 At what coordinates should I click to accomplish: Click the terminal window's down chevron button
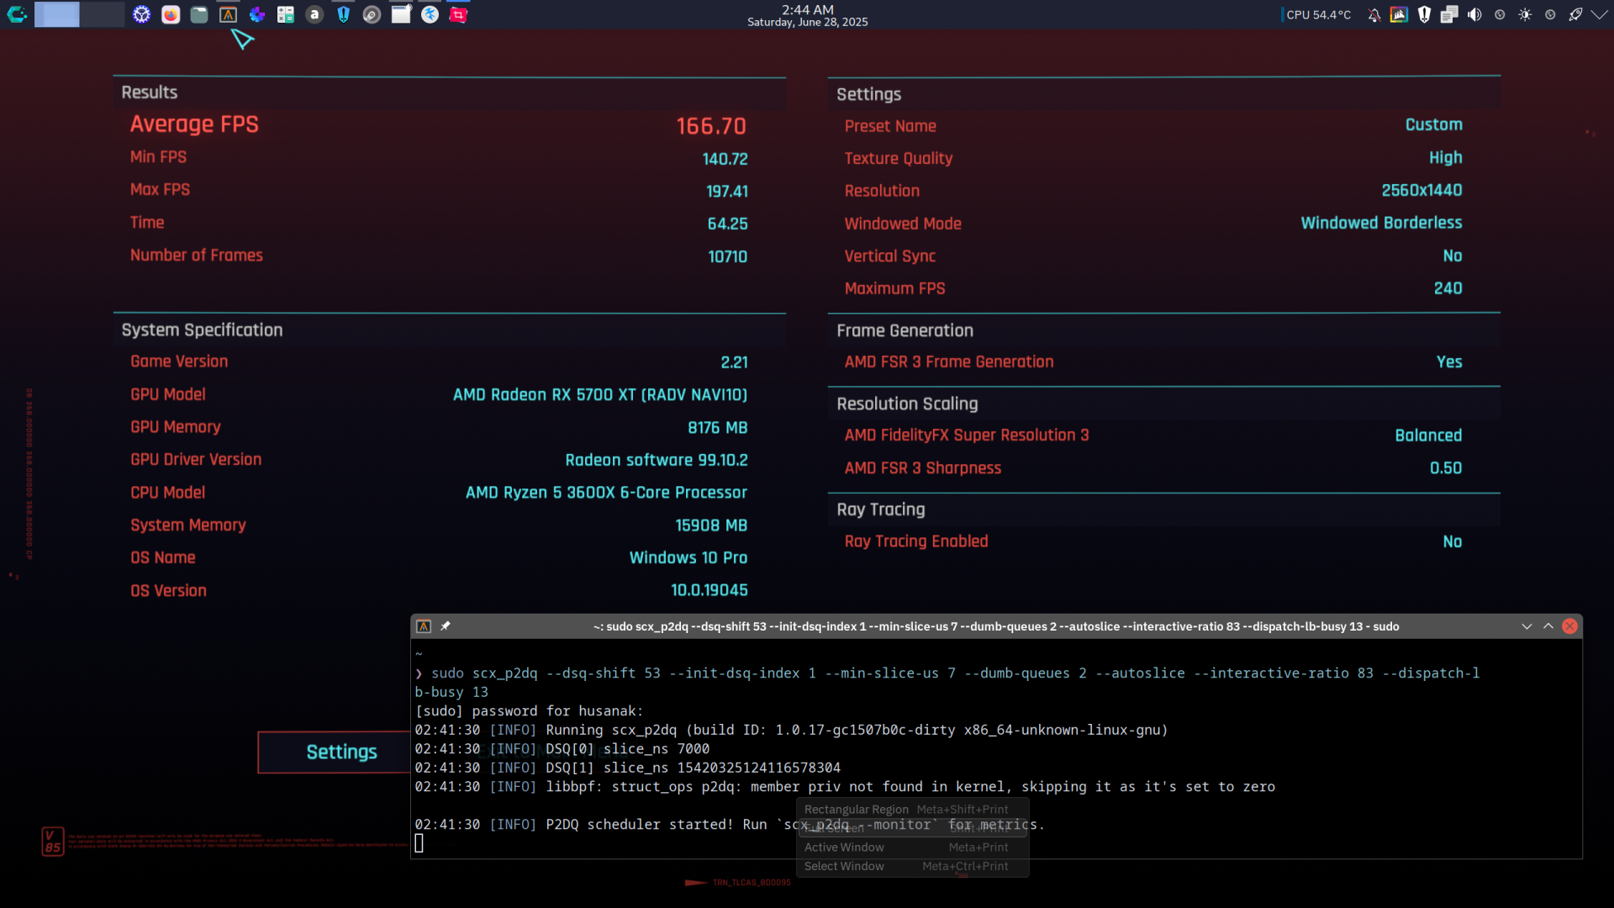coord(1527,626)
